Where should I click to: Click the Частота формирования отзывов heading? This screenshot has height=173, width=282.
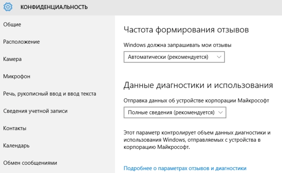point(186,30)
